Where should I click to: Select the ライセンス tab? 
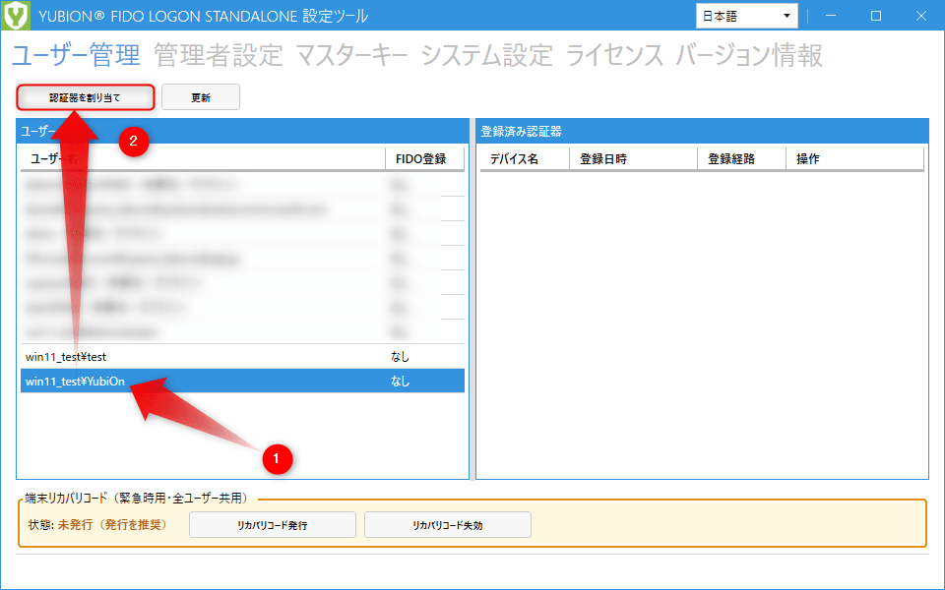(x=614, y=55)
